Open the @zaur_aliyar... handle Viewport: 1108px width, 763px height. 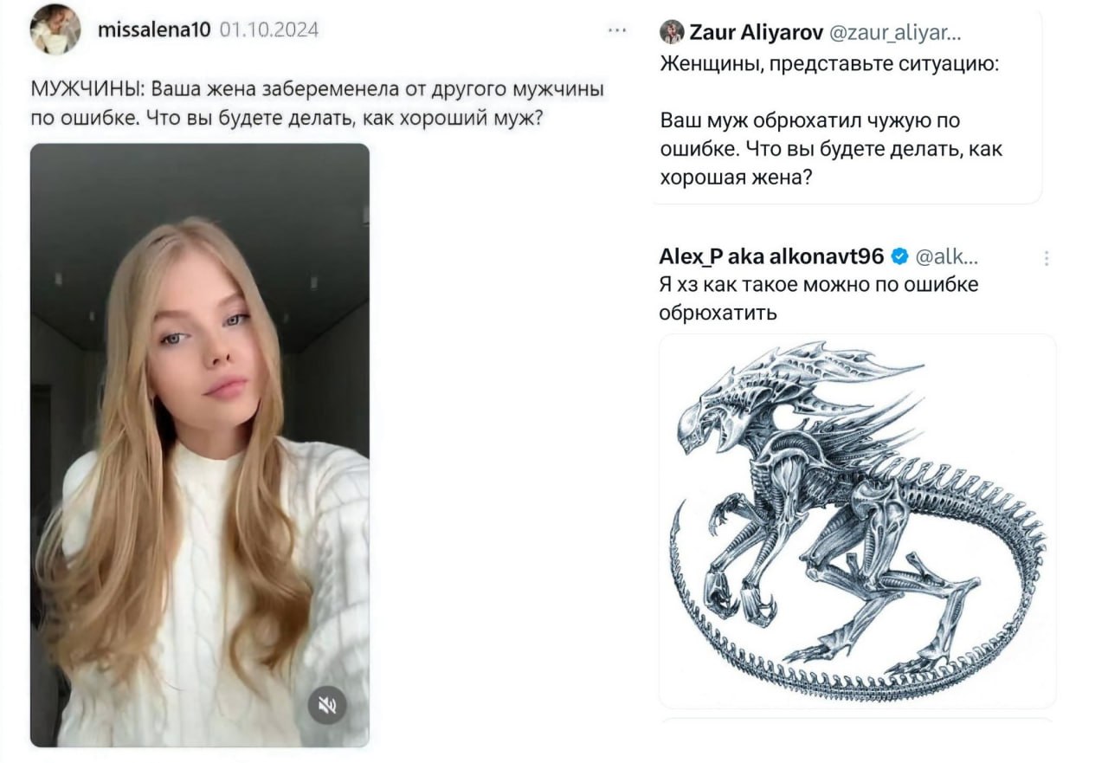[895, 33]
